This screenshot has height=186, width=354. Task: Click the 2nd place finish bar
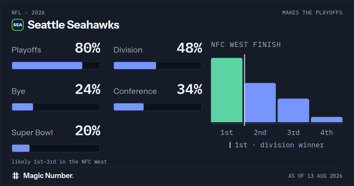click(x=260, y=103)
